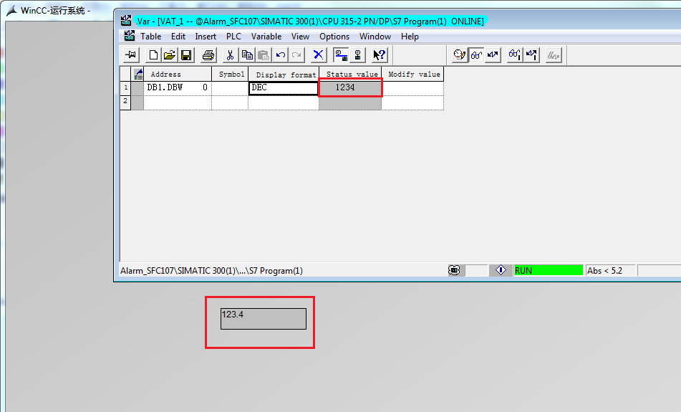Activate modify values once icon
The image size is (681, 412).
531,55
